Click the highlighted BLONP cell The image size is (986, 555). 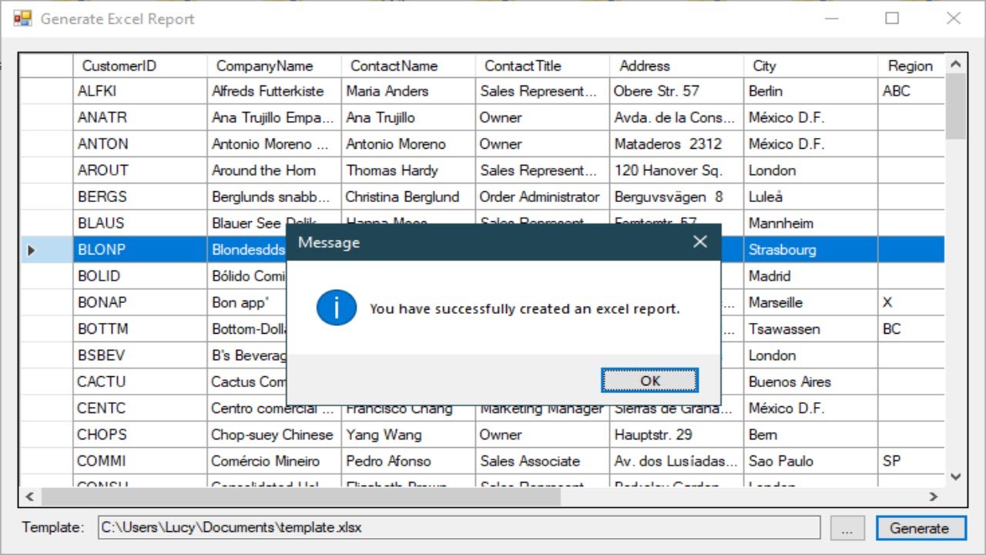tap(139, 249)
